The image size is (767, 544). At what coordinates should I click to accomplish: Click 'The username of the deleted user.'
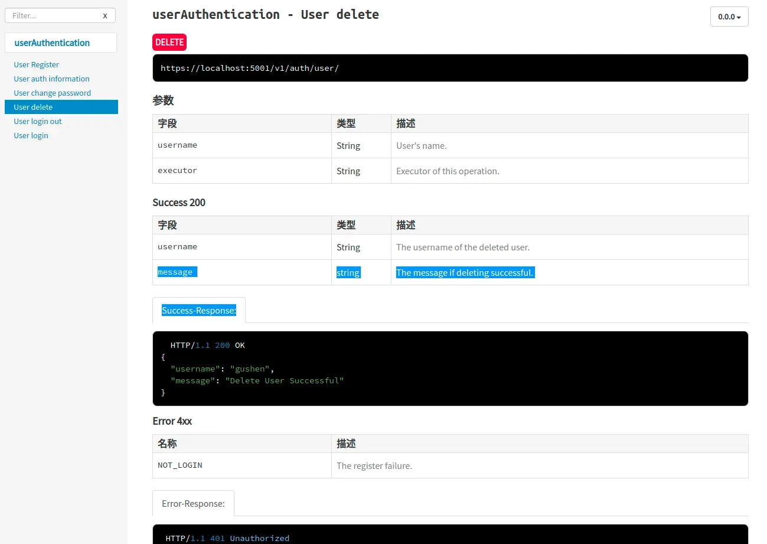463,247
